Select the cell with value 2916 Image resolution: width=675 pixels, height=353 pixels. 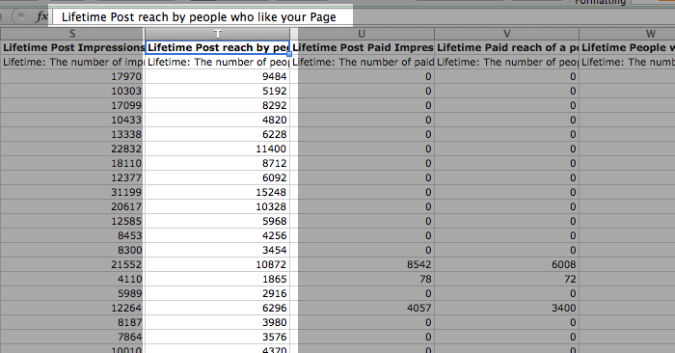[217, 293]
